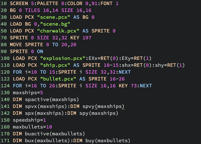Click the ON keyword on line 90

[x=40, y=52]
